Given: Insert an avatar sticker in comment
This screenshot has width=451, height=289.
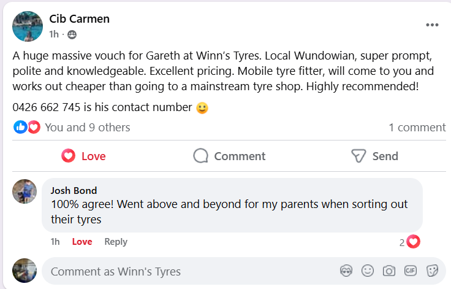Looking at the screenshot, I should click(x=346, y=271).
